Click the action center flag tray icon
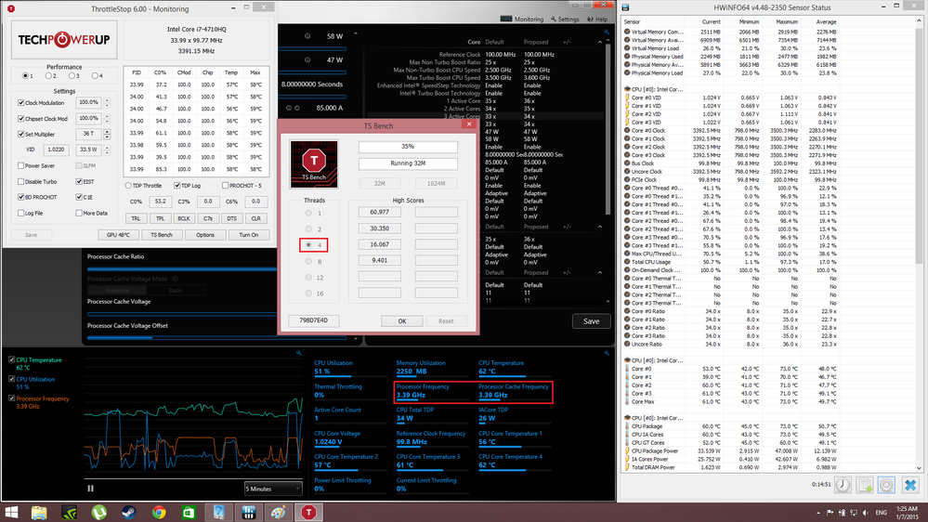 [x=830, y=513]
